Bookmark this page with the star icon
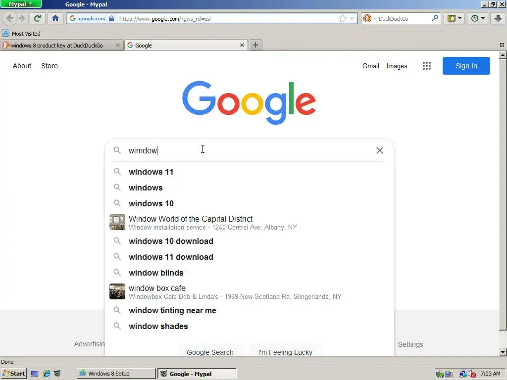The width and height of the screenshot is (507, 380). coord(343,18)
